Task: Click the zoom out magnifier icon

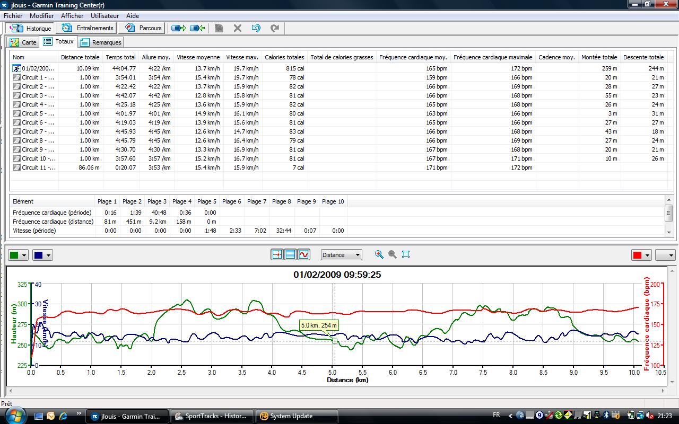Action: point(393,254)
